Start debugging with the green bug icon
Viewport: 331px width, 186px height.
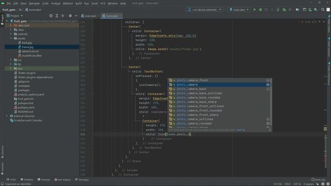261,10
